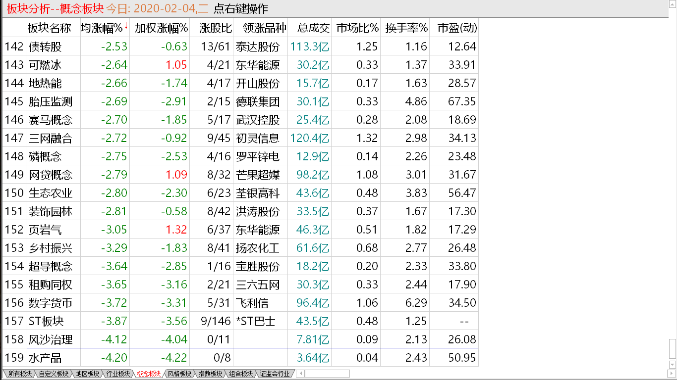
Task: Sort by the 均涨幅% column header
Action: 102,28
